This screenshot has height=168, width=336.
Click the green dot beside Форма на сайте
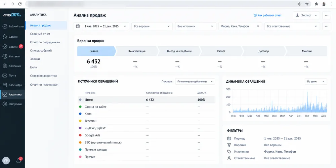[80, 107]
